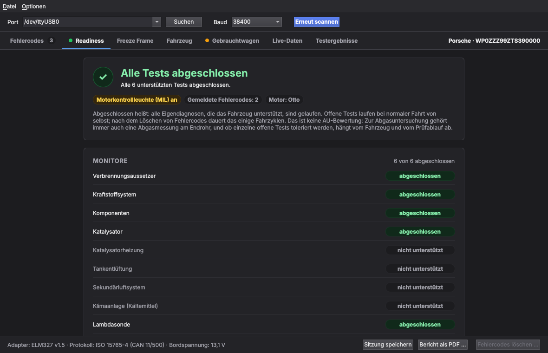Click the adapter ELM327 status bar text
The image size is (548, 353).
[117, 345]
